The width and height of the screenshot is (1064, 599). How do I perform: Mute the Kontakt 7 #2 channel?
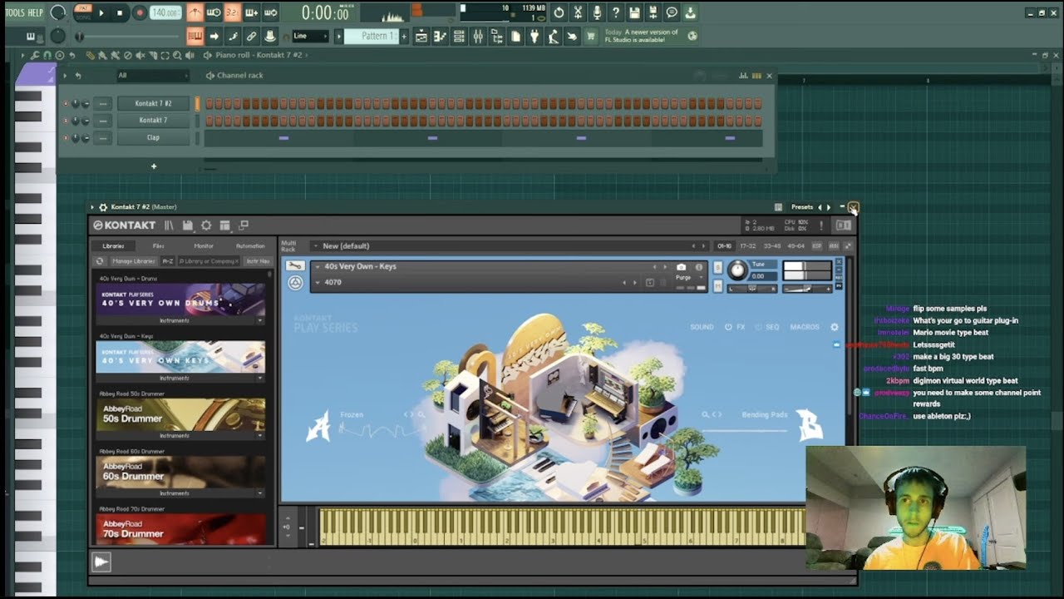(66, 104)
